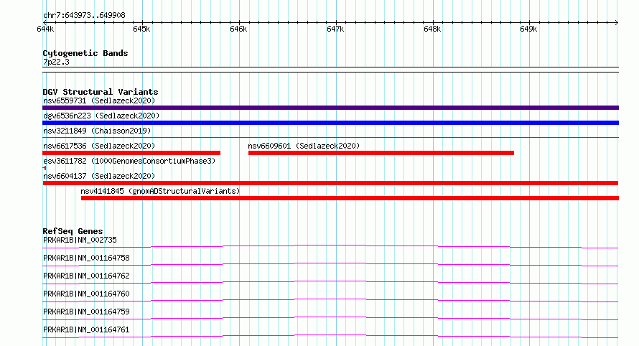Select the red nsv6604137 variant bar

point(330,183)
